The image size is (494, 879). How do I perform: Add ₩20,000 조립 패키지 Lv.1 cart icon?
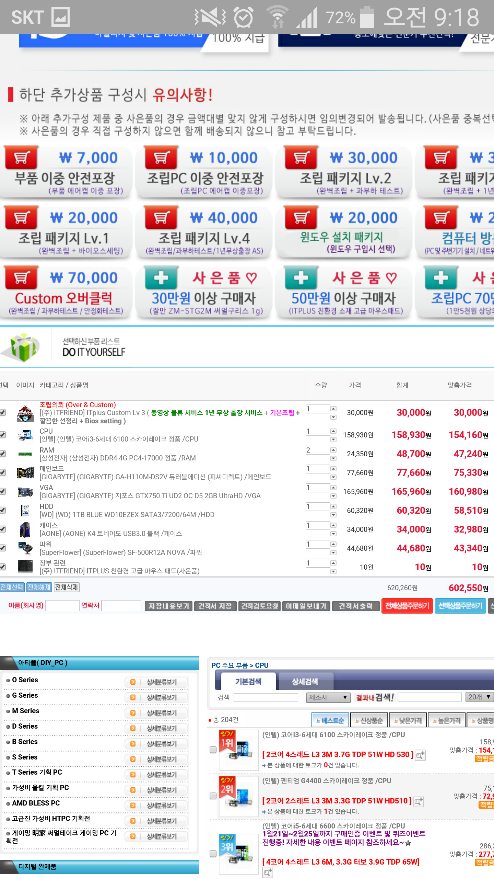(x=21, y=218)
